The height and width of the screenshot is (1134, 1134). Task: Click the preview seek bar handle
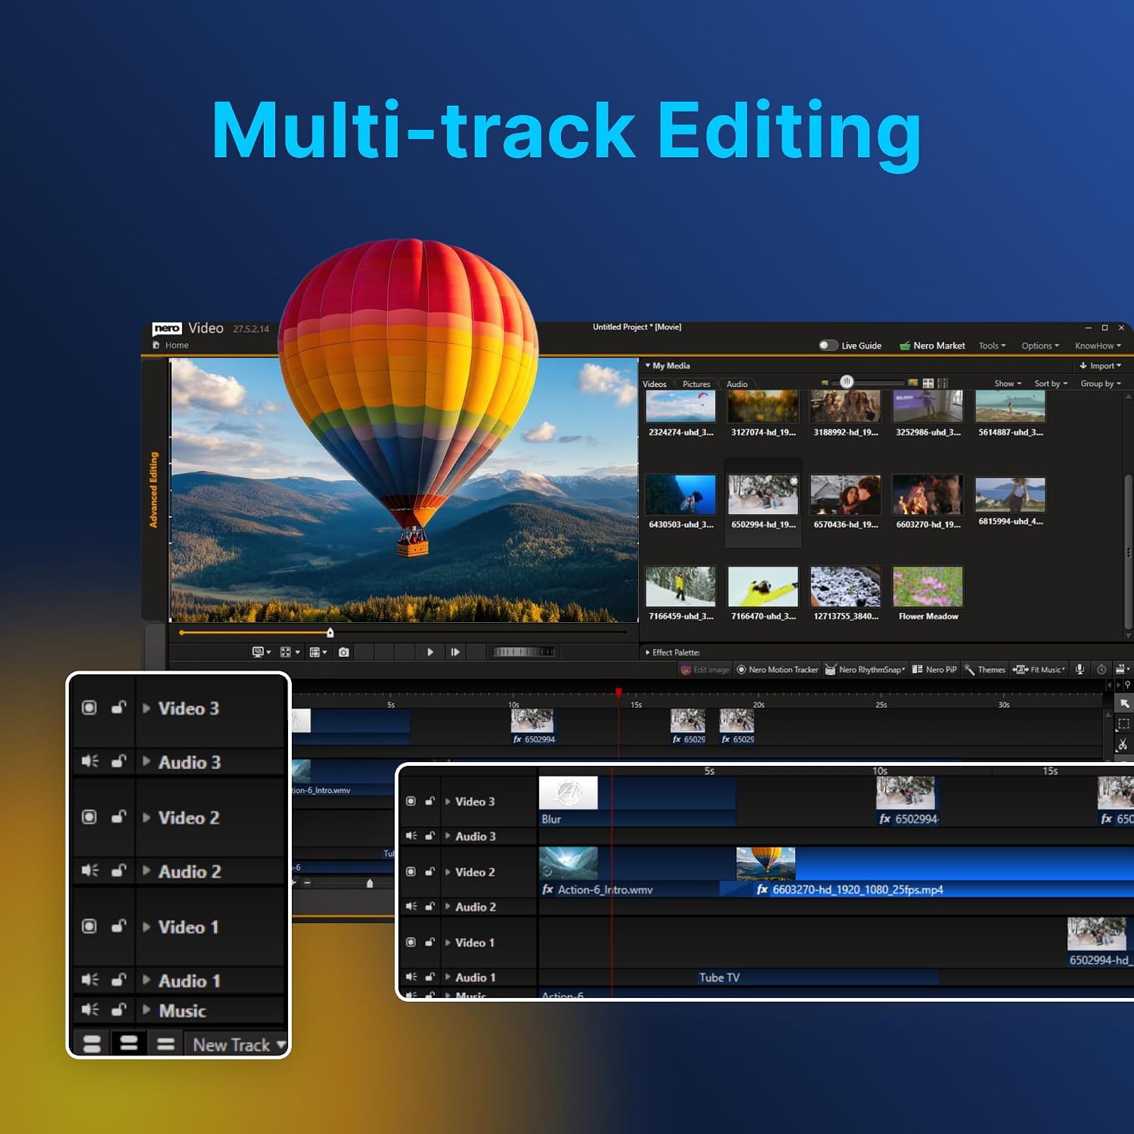(x=330, y=633)
